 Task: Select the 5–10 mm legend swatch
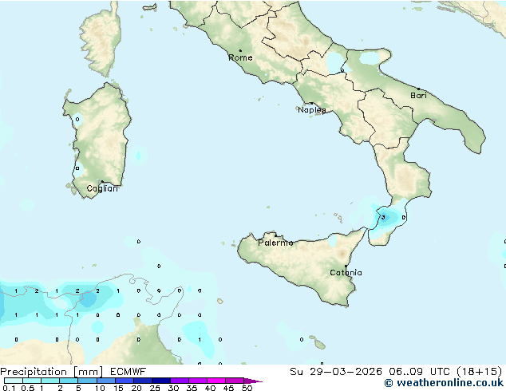pyautogui.click(x=87, y=381)
